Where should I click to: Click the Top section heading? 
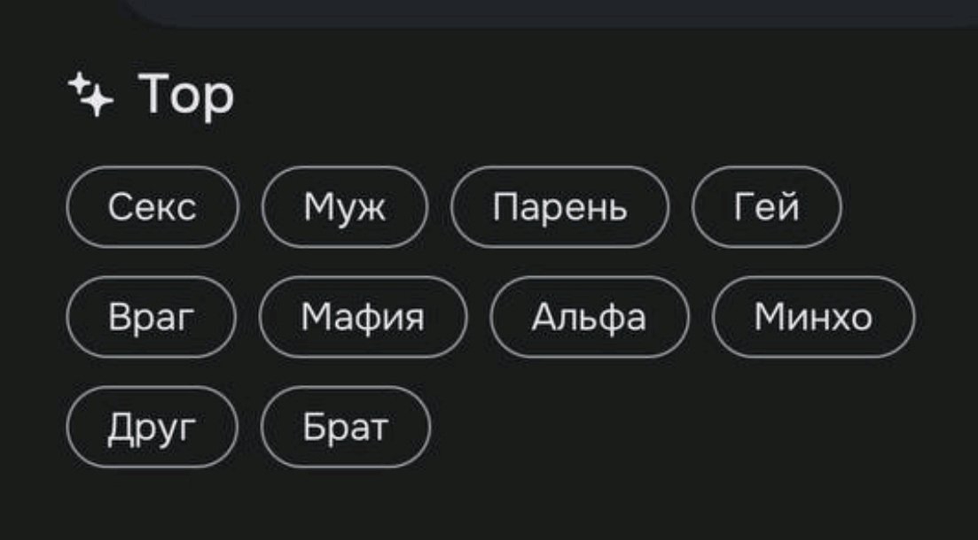coord(186,94)
